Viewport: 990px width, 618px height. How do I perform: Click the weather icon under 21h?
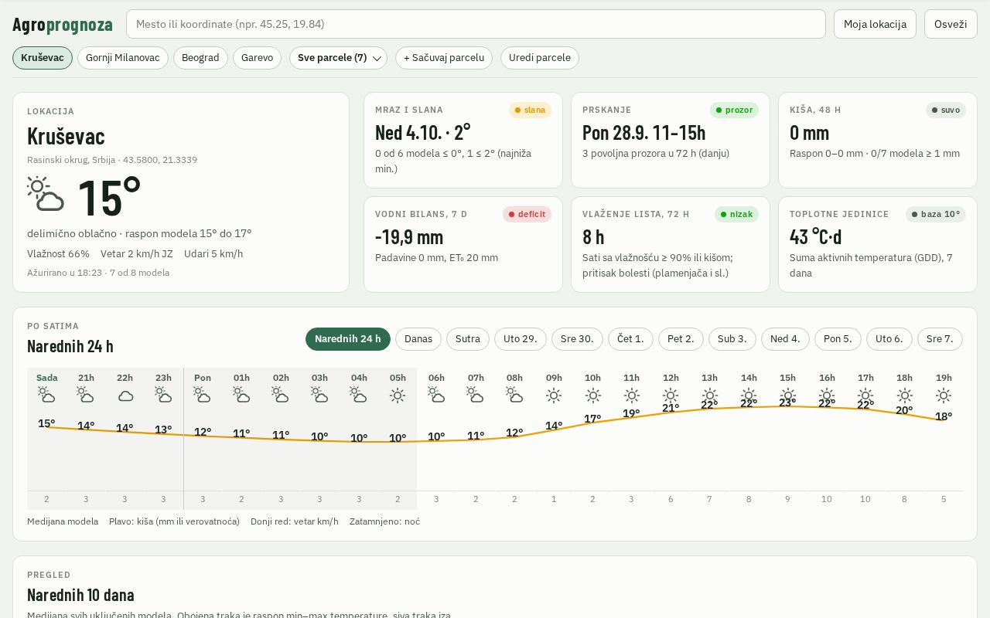(86, 396)
